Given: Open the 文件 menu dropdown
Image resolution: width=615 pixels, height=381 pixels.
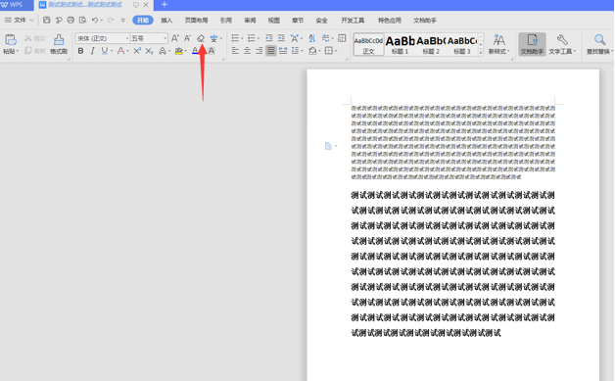Looking at the screenshot, I should [20, 20].
